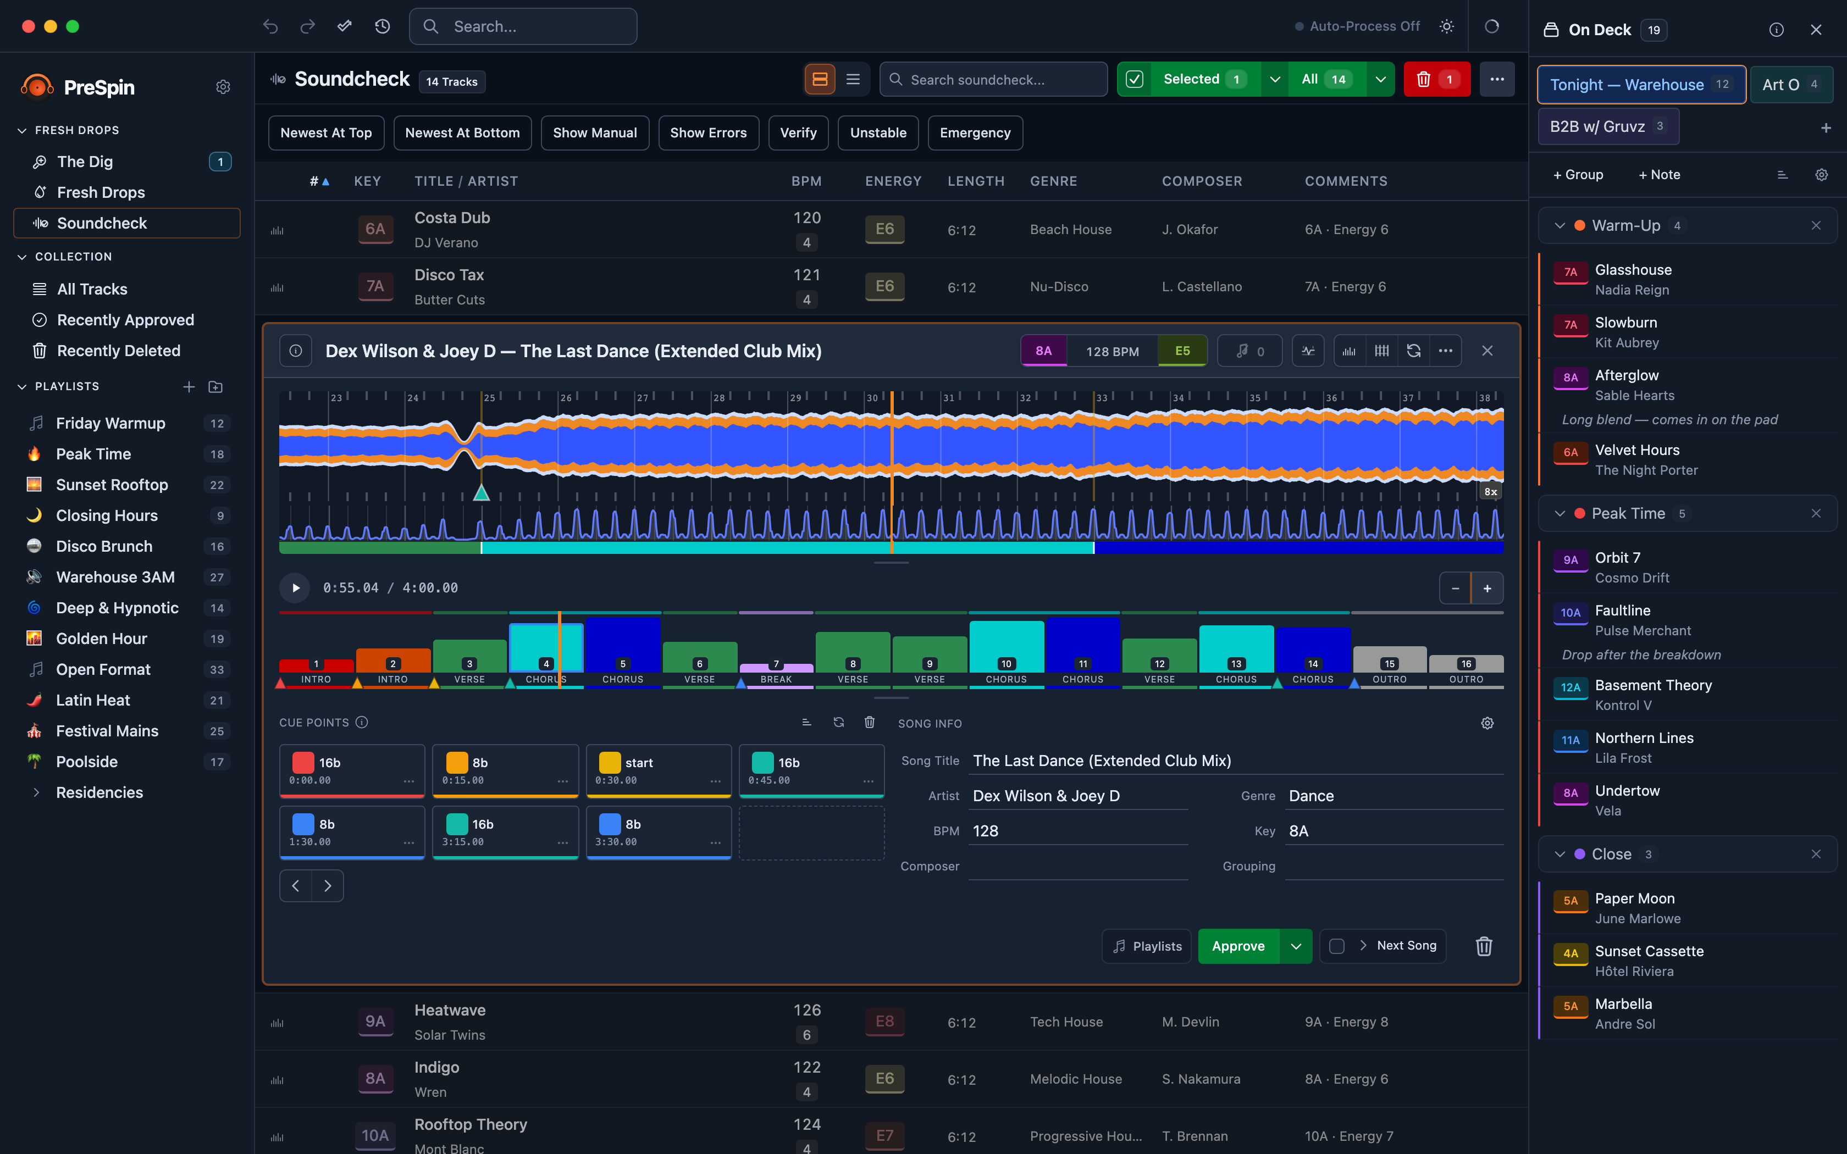Switch to B2B w/ Gruvz tab
Viewport: 1847px width, 1154px height.
point(1608,127)
